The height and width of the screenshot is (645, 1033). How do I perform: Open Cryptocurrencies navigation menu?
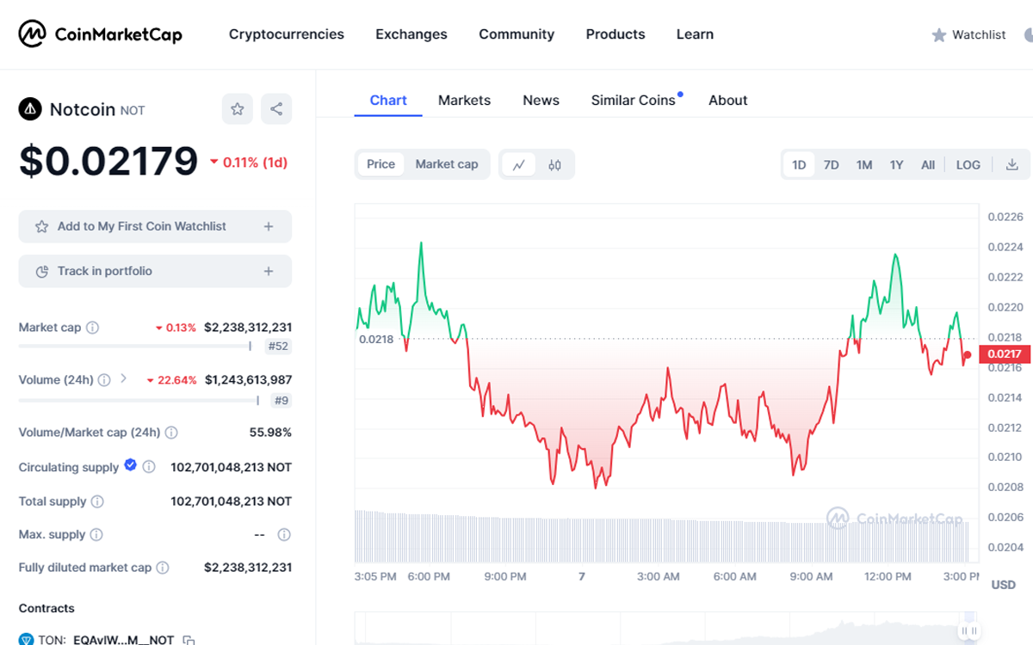point(287,34)
